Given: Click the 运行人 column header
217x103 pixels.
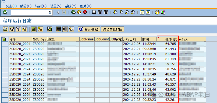Looking at the screenshot, I should click(x=192, y=39).
